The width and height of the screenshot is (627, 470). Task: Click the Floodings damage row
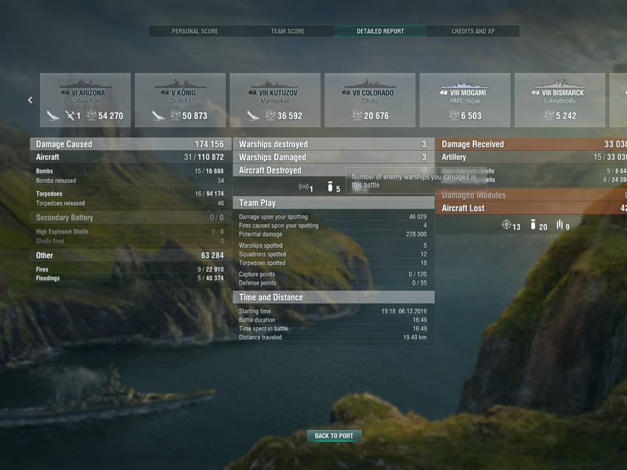[131, 278]
